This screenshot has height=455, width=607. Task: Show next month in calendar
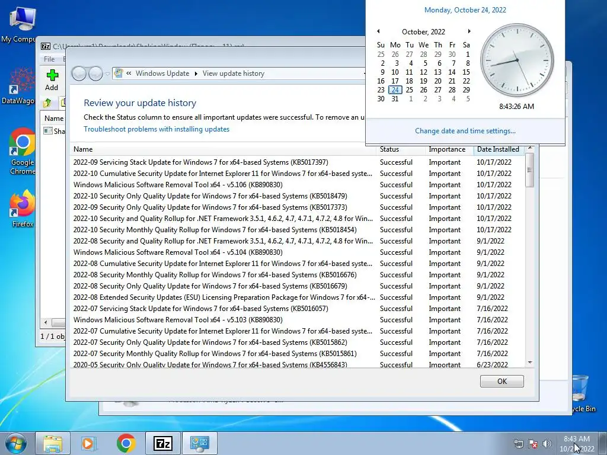coord(469,31)
